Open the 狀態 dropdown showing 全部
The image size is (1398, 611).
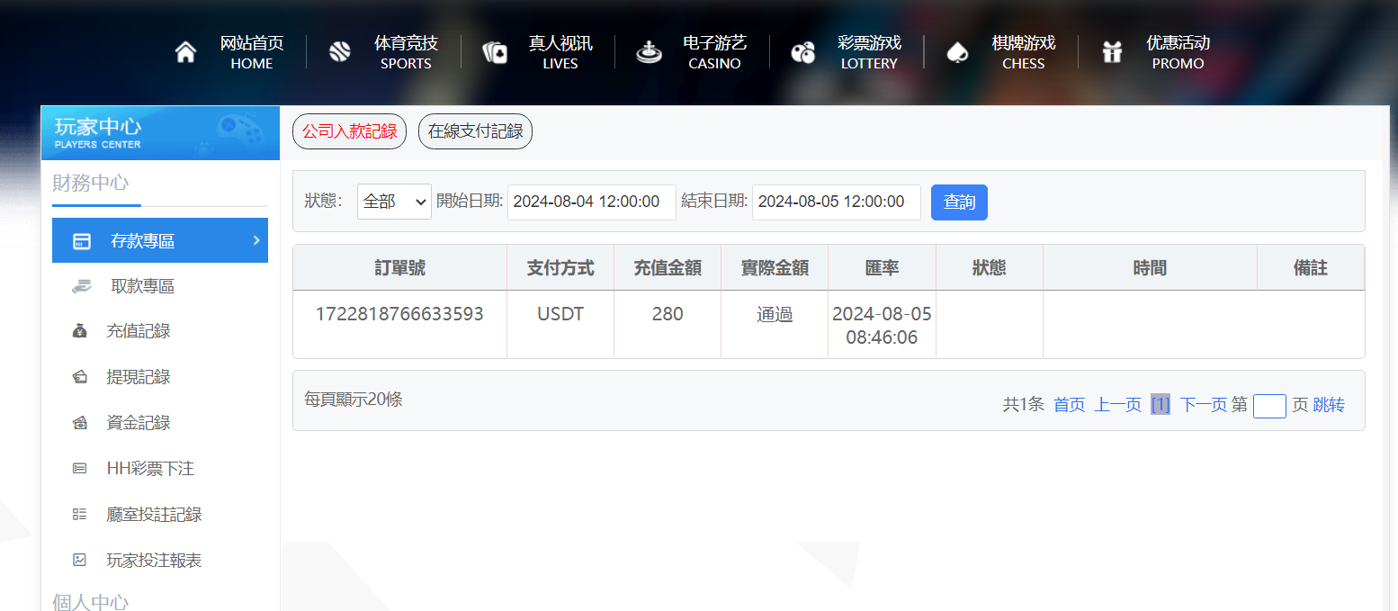click(394, 202)
